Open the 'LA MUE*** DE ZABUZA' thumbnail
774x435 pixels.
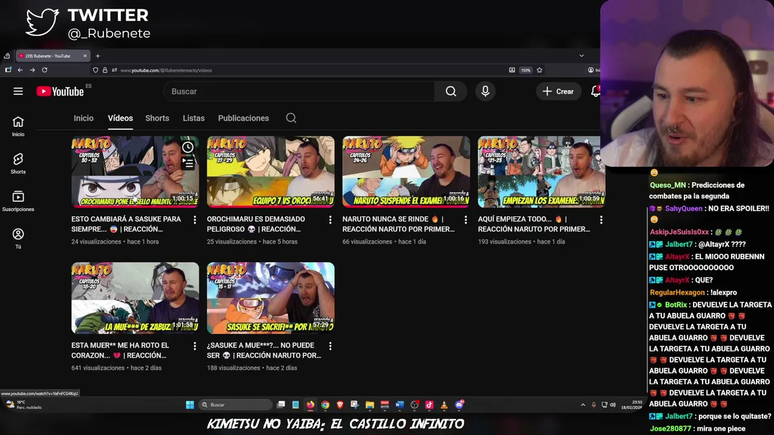tap(135, 298)
